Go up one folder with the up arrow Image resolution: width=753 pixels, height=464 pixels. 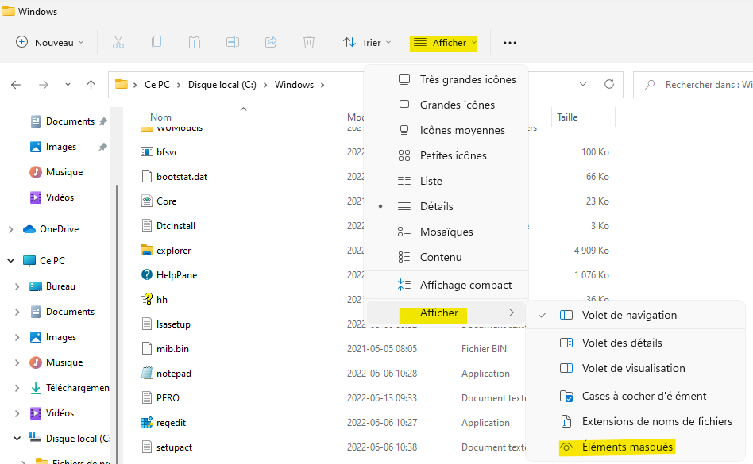(91, 85)
